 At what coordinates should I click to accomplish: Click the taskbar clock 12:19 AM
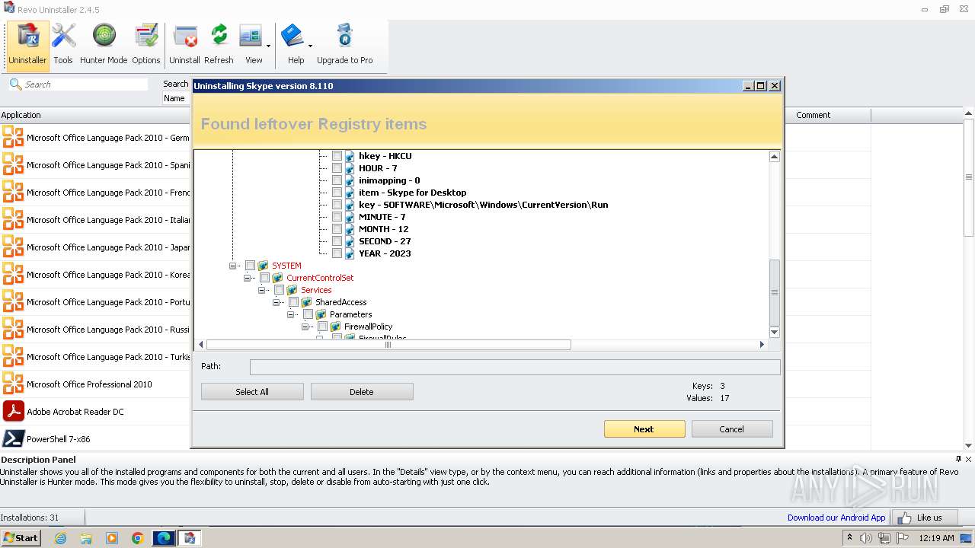pyautogui.click(x=936, y=538)
